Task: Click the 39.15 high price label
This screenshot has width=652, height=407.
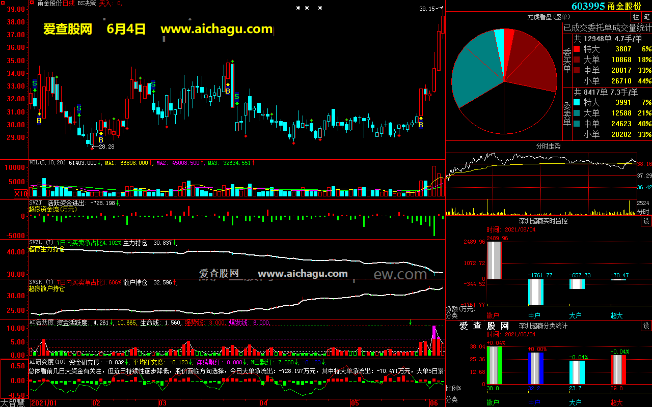Action: pyautogui.click(x=427, y=9)
